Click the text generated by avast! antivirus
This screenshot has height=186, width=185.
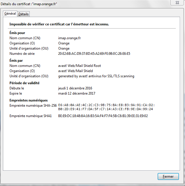(x=96, y=76)
